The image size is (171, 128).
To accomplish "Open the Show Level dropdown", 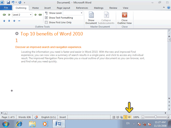I will [81, 13].
